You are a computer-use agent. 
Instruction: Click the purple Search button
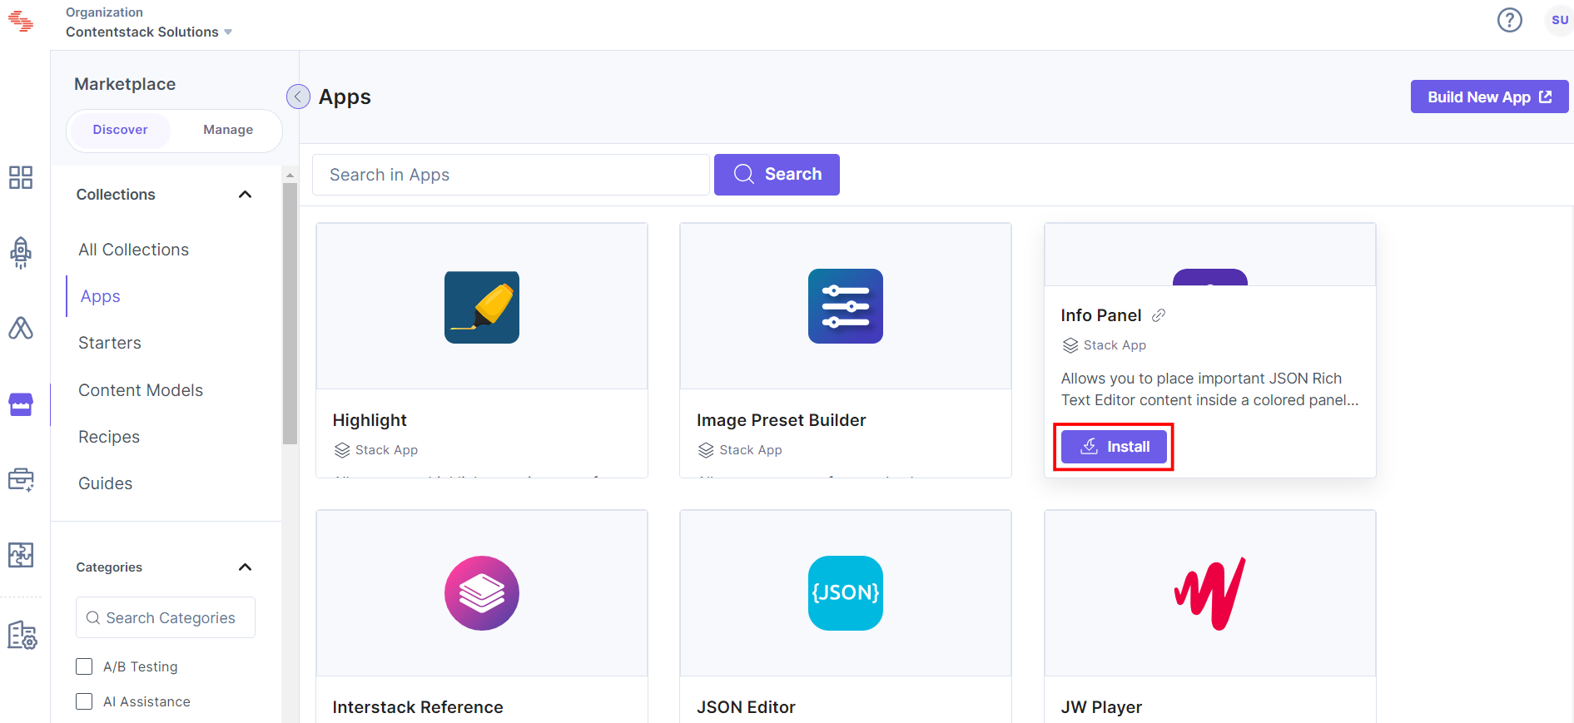click(x=777, y=175)
